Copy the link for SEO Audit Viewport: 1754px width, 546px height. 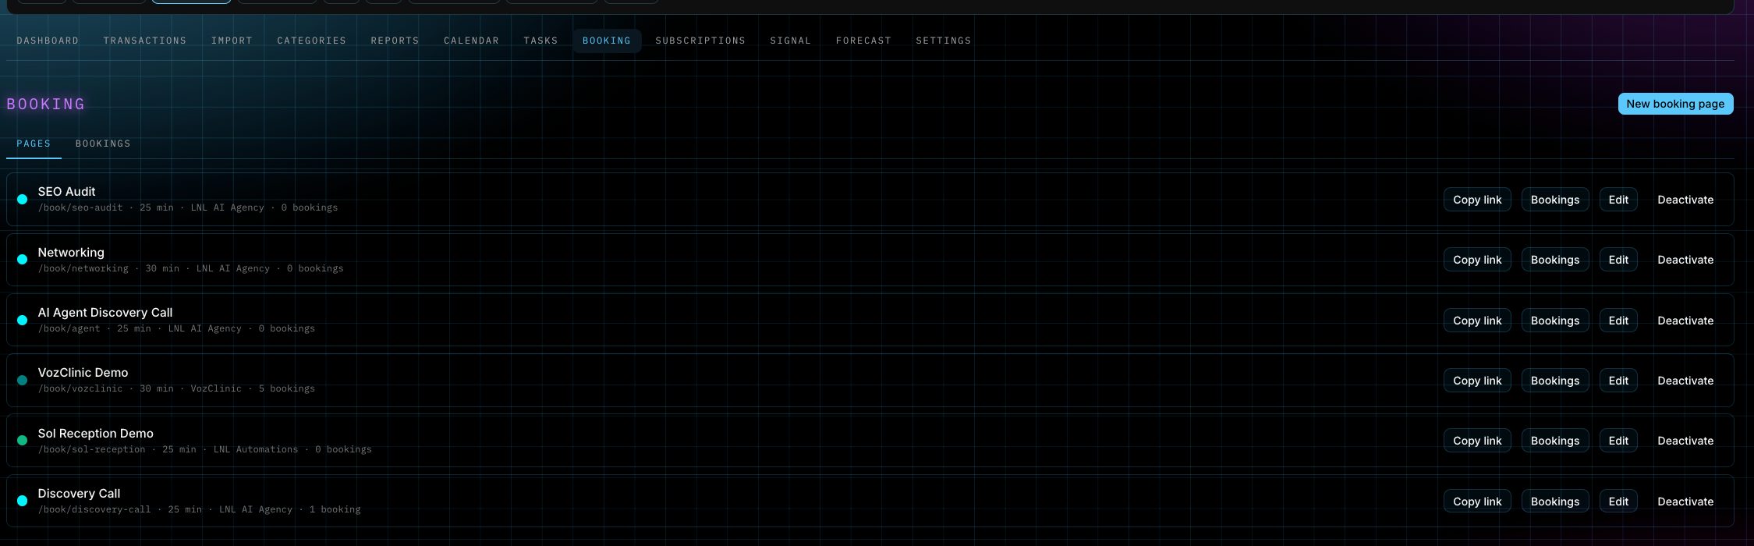(x=1477, y=200)
